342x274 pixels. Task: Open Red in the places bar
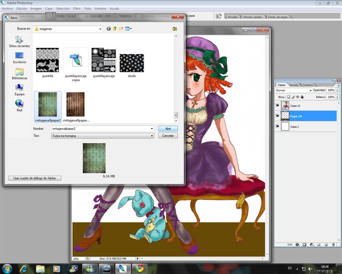click(19, 106)
